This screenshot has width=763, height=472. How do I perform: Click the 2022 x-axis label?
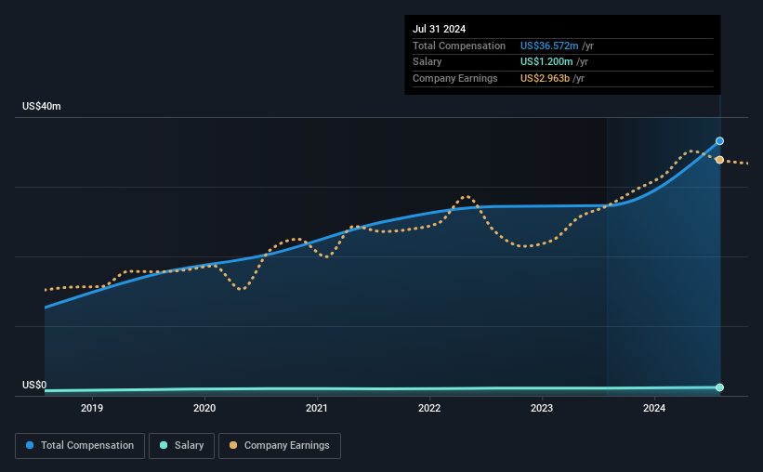pyautogui.click(x=429, y=408)
